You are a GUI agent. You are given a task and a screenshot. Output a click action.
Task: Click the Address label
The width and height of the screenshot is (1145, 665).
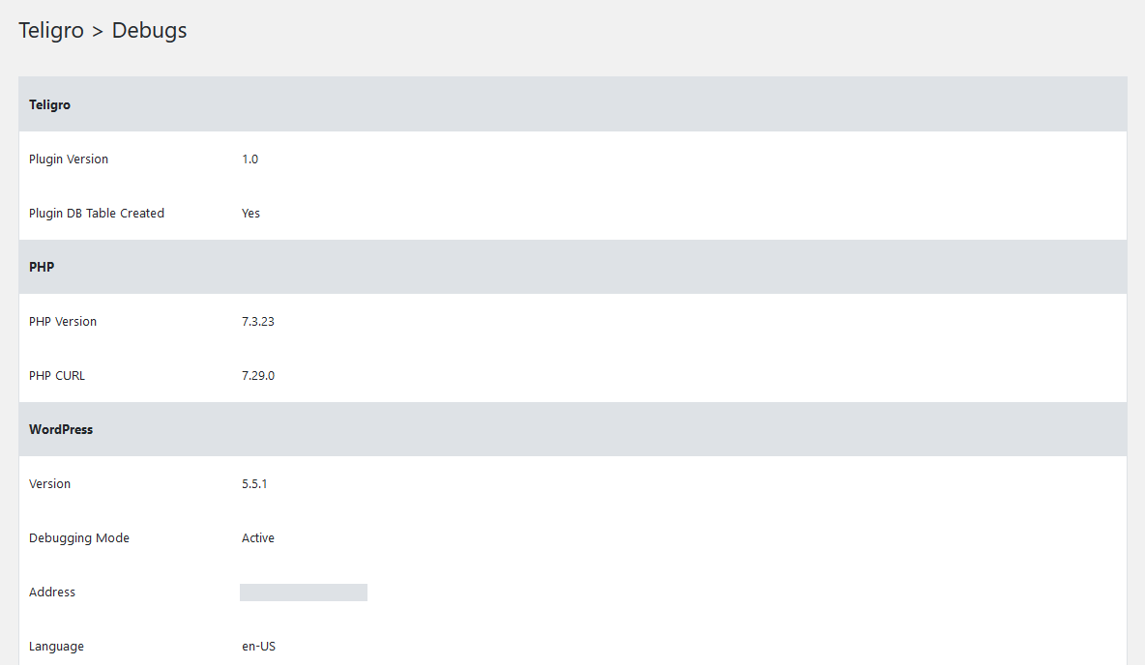pyautogui.click(x=52, y=592)
